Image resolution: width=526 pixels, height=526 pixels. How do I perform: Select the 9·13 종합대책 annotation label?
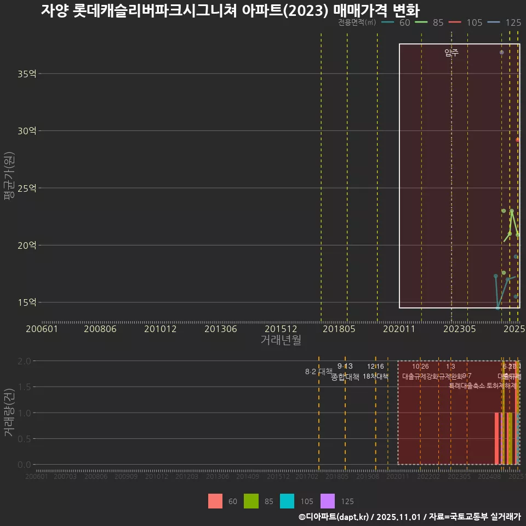point(345,373)
